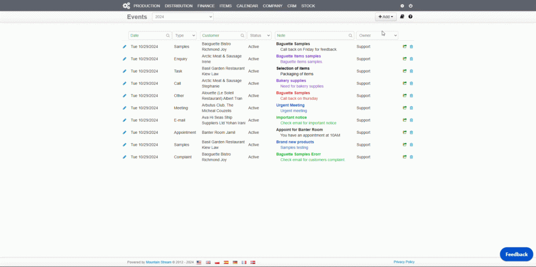
Task: Open the Owner filter dropdown
Action: (377, 36)
